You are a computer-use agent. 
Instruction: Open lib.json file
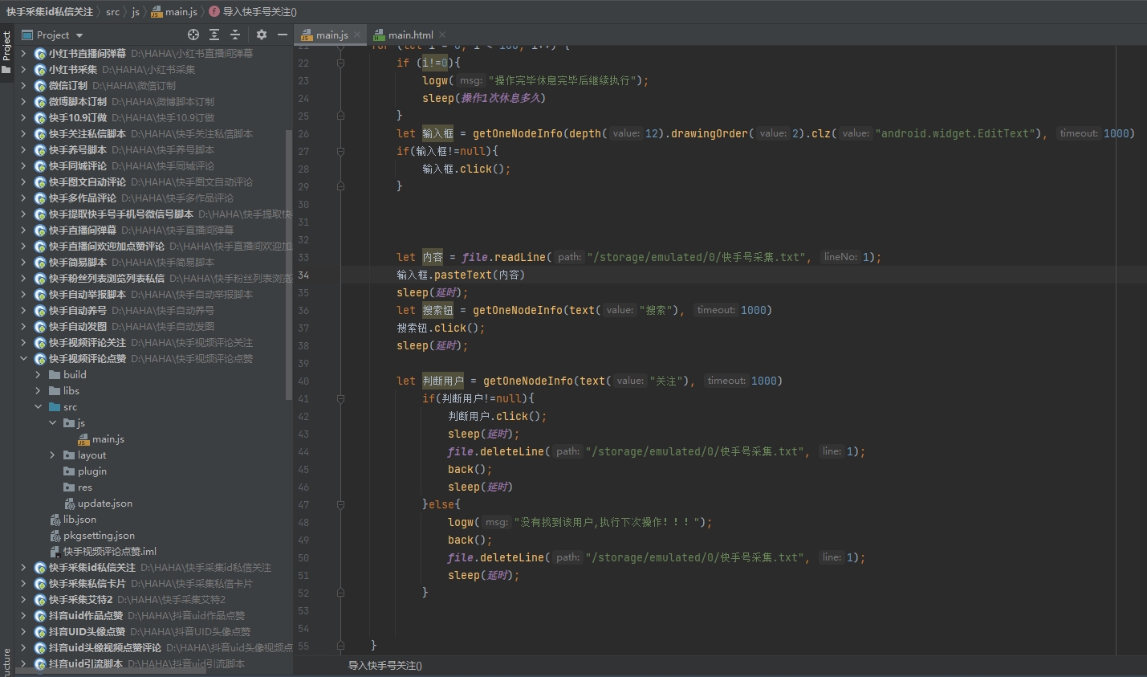(x=72, y=520)
